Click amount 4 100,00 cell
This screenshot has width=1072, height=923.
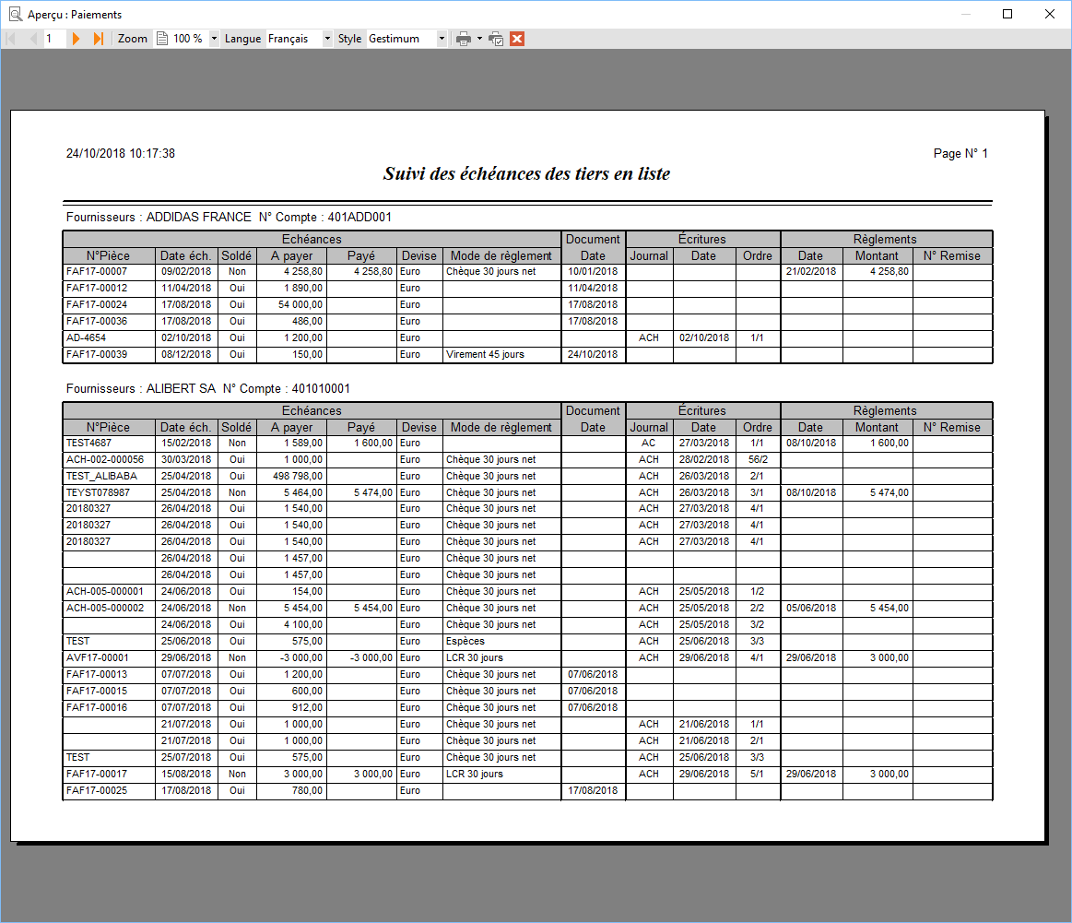[x=292, y=624]
